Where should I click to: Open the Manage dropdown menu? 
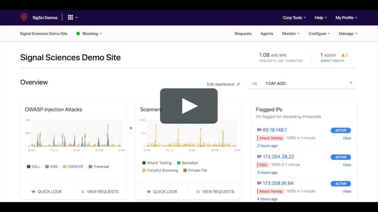click(x=348, y=33)
